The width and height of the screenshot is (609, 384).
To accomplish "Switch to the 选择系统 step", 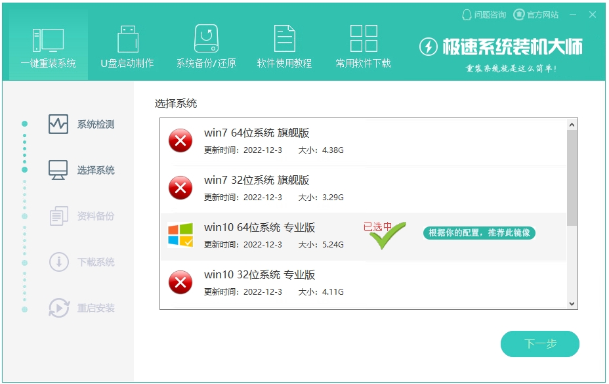I will click(58, 170).
